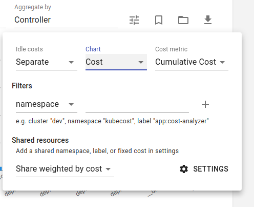
Task: Click the bookmark save report icon
Action: [x=159, y=20]
